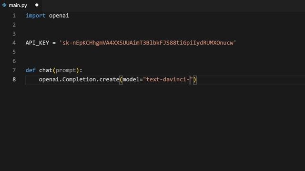Click the 'chat' function name
Image resolution: width=305 pixels, height=171 pixels.
point(46,70)
